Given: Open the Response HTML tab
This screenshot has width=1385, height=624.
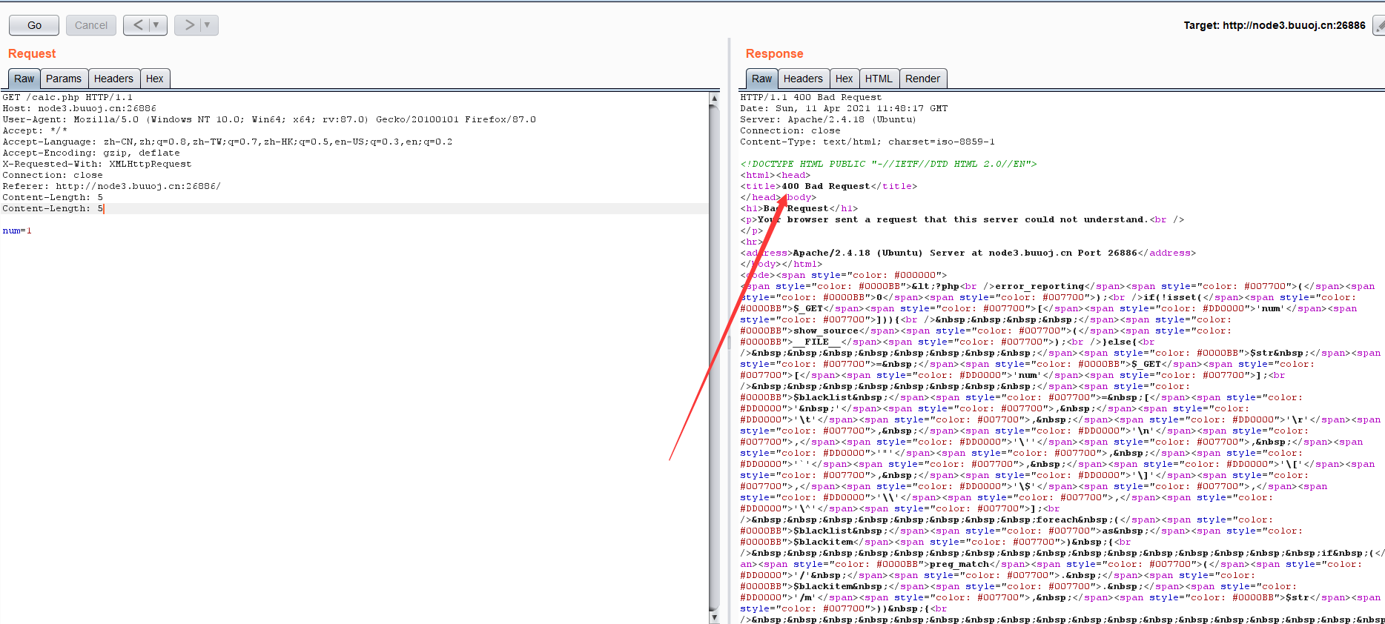Looking at the screenshot, I should click(879, 79).
